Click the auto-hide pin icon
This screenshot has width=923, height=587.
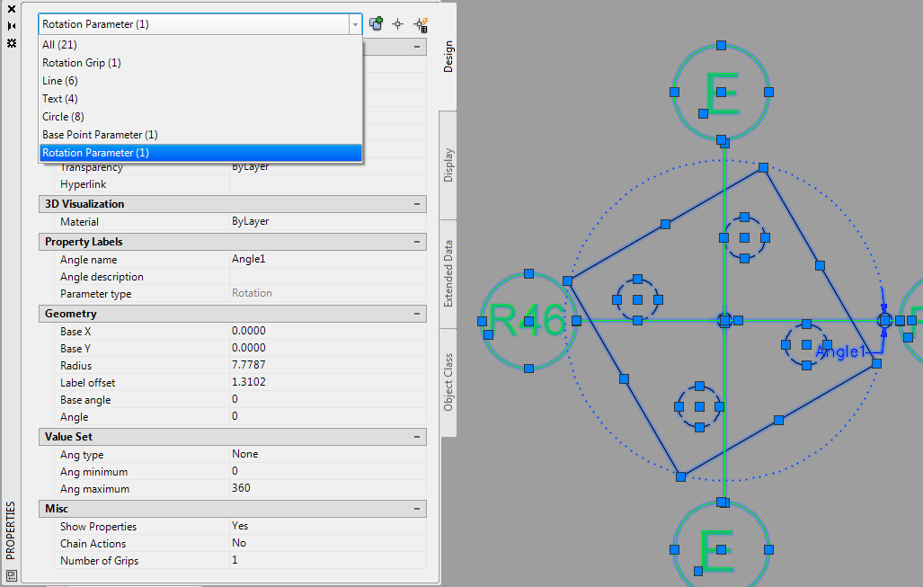(x=12, y=25)
